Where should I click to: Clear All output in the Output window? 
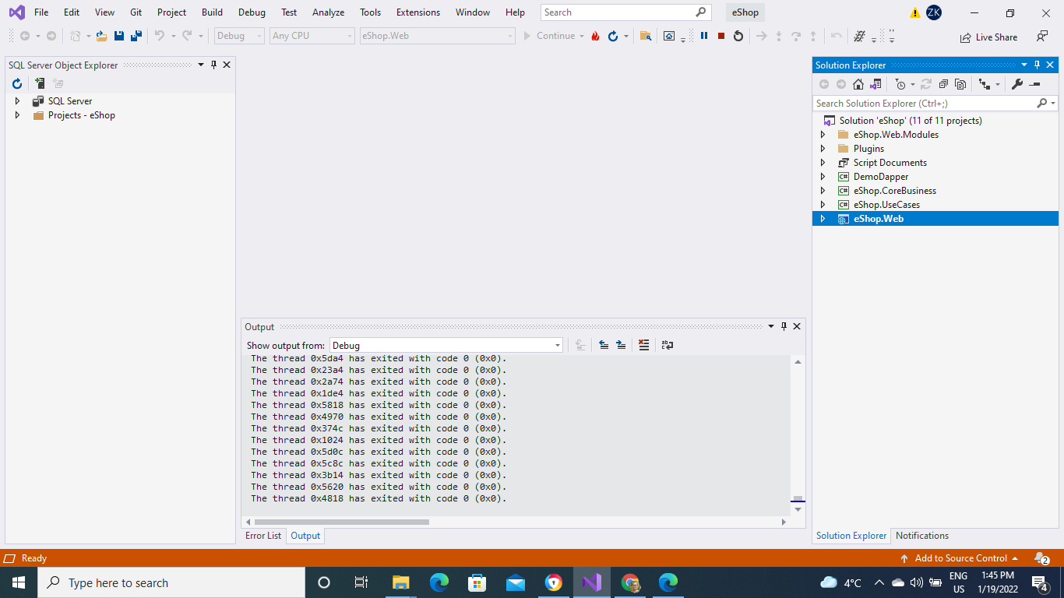click(x=643, y=345)
